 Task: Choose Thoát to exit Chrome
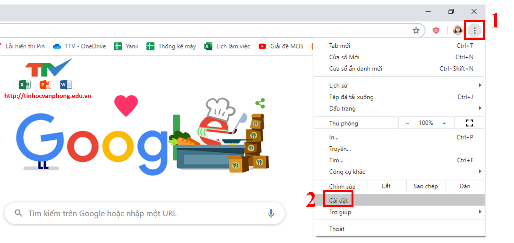[399, 229]
